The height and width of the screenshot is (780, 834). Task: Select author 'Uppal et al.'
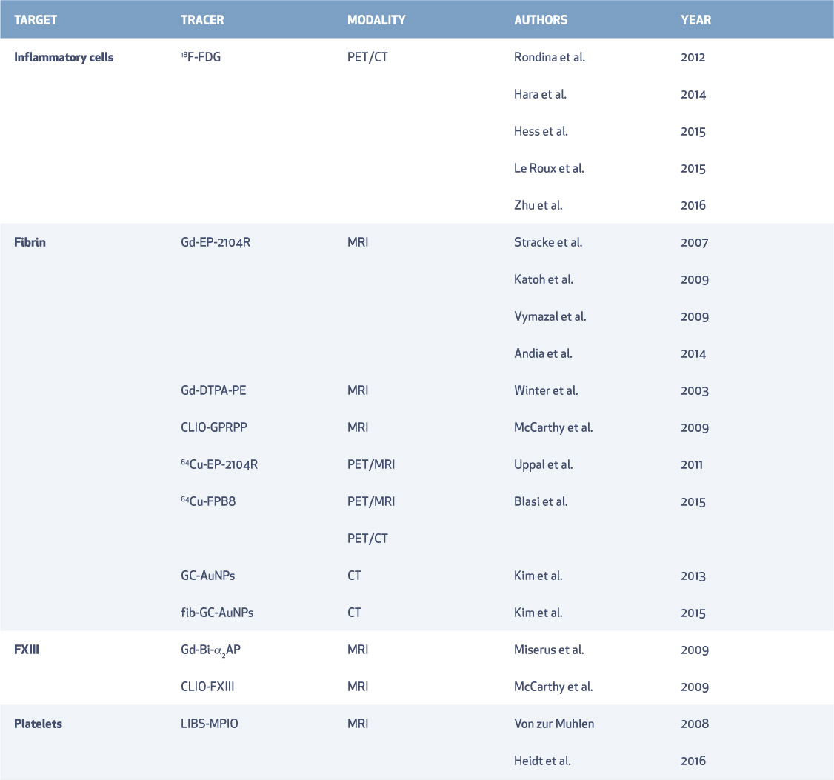[544, 464]
